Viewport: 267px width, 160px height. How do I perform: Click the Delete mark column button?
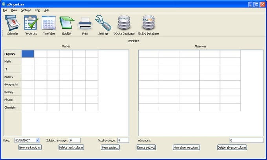[x=71, y=147]
